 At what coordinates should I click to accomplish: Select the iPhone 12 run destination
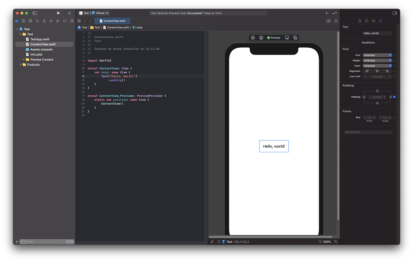(100, 13)
